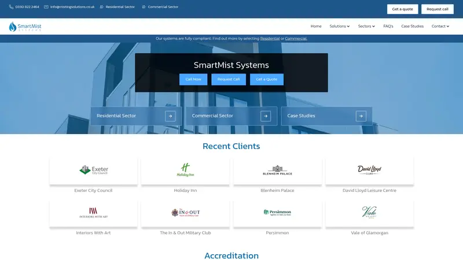Select the Residential Sector hero card label
This screenshot has height=260, width=463.
tap(116, 116)
